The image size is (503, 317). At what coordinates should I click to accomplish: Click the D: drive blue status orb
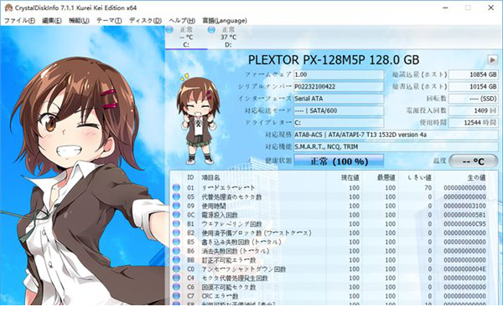click(211, 30)
